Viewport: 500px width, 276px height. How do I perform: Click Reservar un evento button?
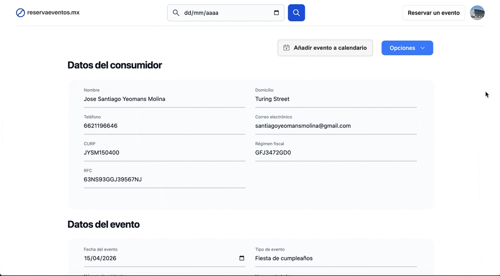click(433, 13)
